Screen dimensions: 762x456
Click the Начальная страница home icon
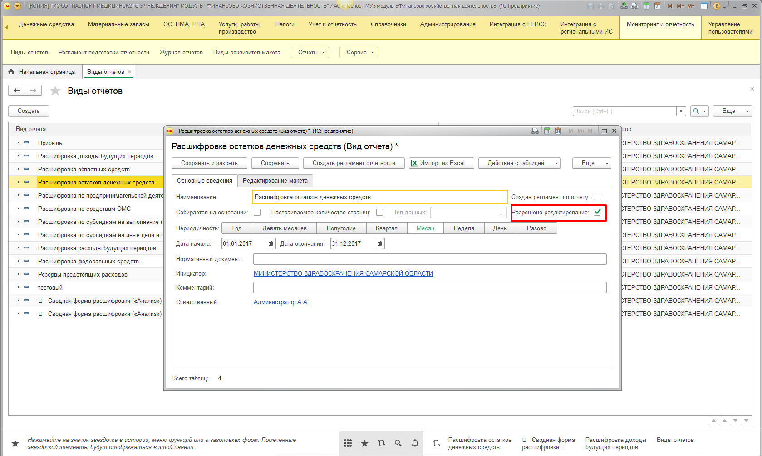[x=11, y=72]
